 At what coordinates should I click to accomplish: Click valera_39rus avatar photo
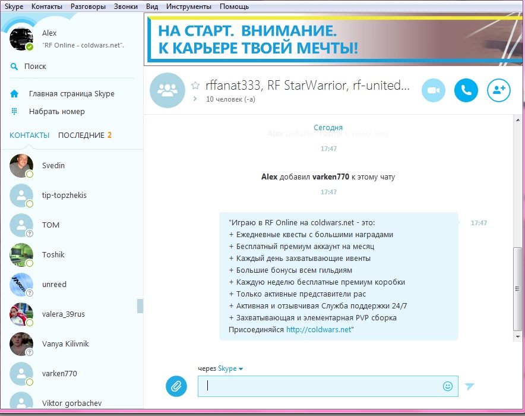[x=21, y=314]
